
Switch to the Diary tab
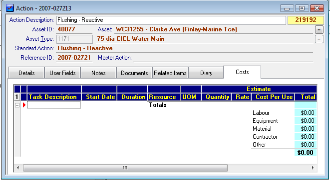click(206, 73)
